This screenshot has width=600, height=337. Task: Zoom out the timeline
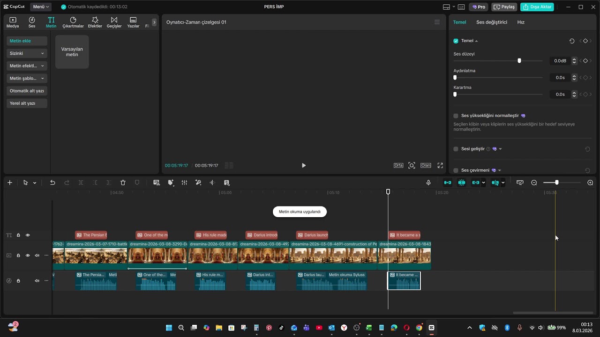point(534,183)
